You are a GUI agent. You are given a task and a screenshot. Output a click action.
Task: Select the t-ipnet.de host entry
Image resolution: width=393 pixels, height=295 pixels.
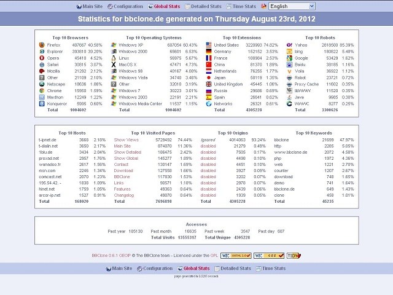tap(48, 140)
